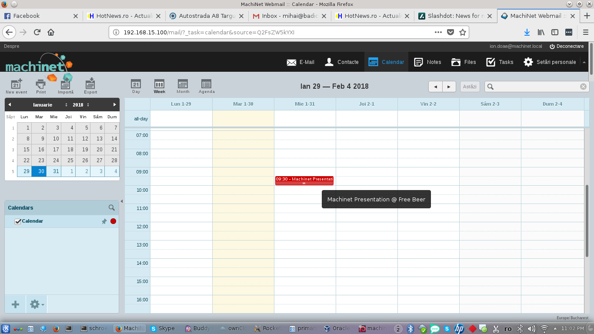Open the year dropdown showing 2018

point(81,105)
